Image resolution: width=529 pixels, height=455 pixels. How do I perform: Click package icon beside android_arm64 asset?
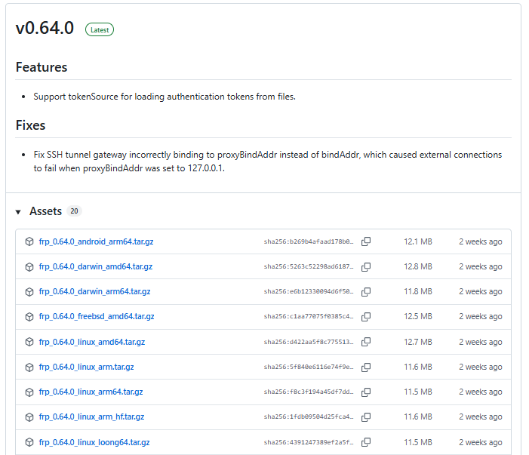pyautogui.click(x=29, y=241)
